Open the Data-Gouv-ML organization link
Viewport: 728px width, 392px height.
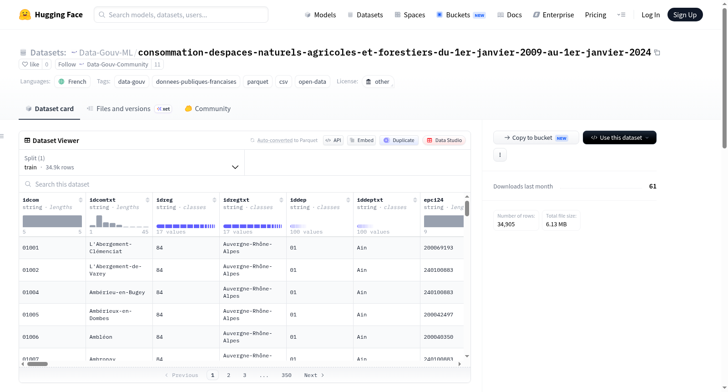tap(106, 53)
